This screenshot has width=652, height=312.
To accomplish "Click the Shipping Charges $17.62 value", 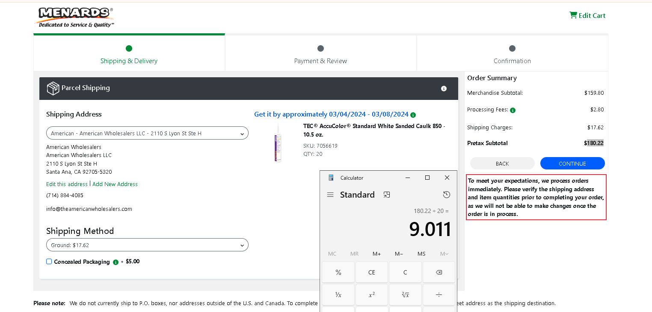I will (596, 127).
